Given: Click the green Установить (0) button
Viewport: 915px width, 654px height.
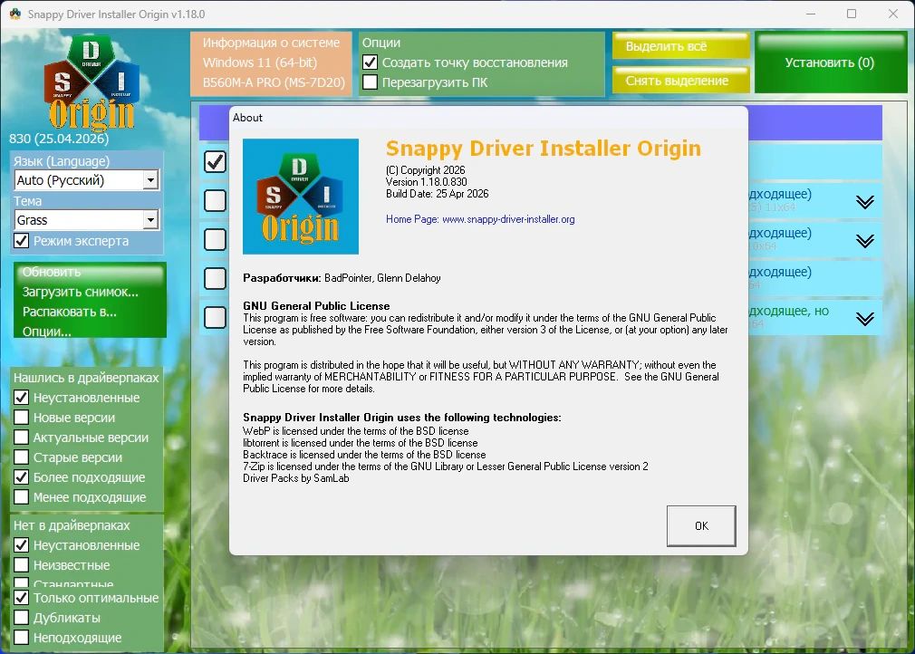Looking at the screenshot, I should 830,63.
